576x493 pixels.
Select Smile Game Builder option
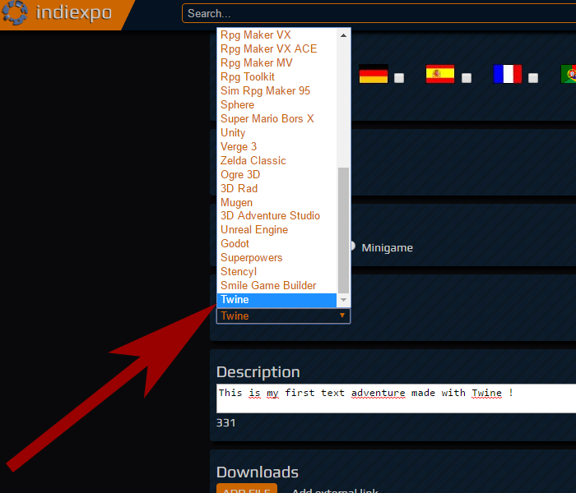(276, 285)
